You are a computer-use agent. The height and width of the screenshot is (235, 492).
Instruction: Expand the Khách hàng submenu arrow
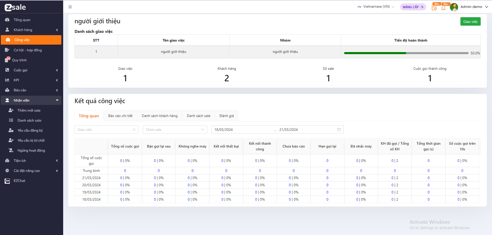point(57,30)
